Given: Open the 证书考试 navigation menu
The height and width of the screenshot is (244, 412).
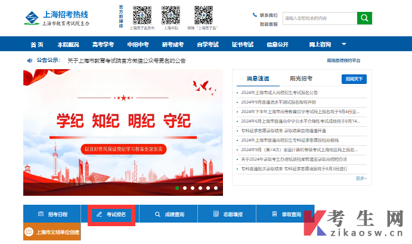Looking at the screenshot, I should (243, 45).
